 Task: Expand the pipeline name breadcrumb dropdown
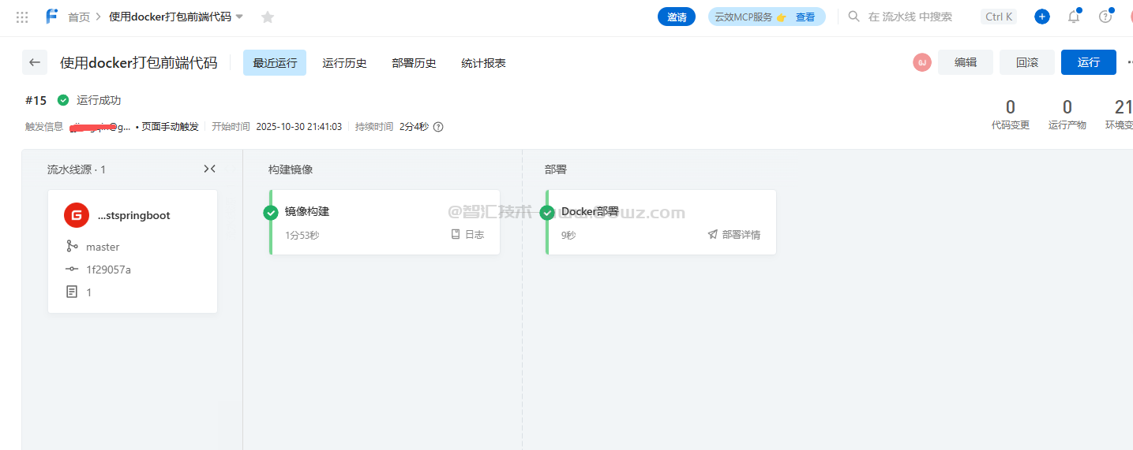[240, 17]
